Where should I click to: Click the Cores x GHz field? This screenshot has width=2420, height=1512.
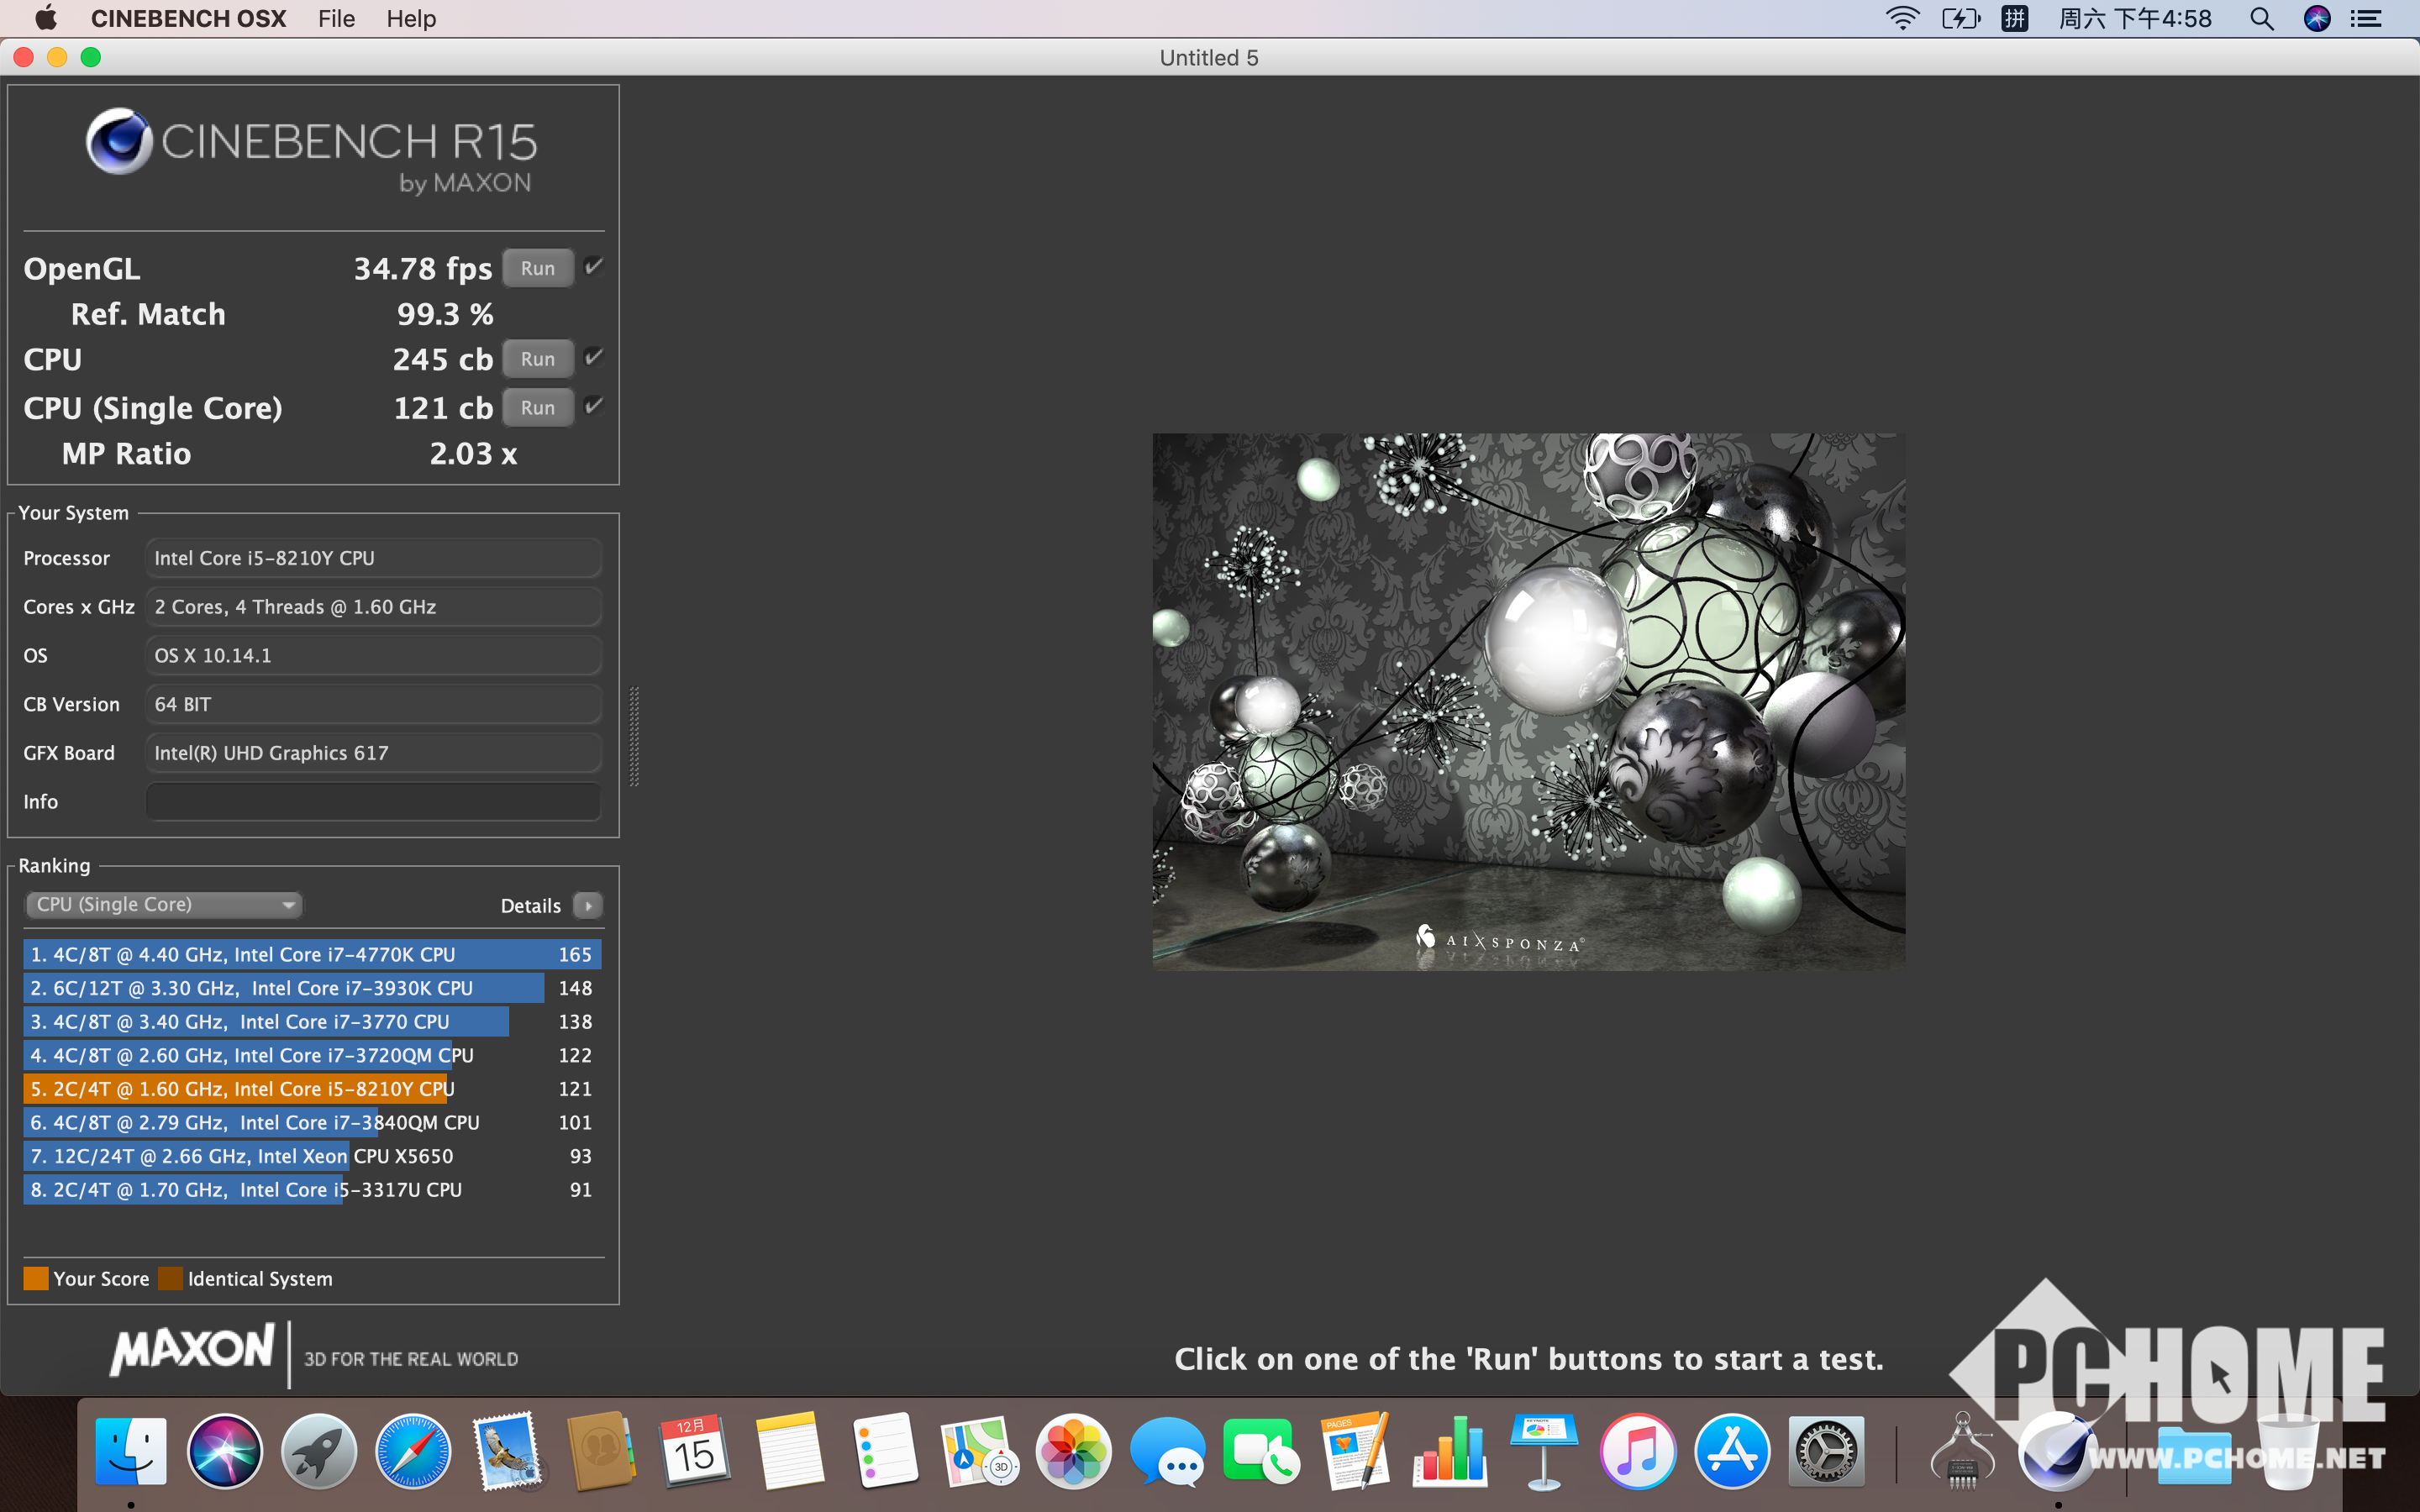coord(374,607)
